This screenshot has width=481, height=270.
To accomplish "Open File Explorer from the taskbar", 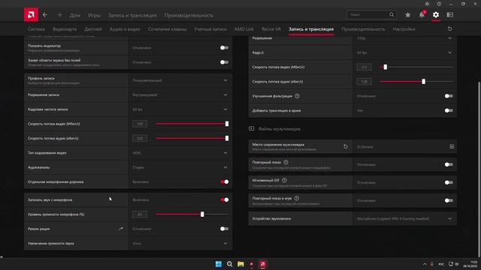I will [240, 264].
